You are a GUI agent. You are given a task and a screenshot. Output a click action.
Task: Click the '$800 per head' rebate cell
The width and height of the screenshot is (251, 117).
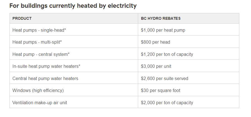(x=155, y=42)
